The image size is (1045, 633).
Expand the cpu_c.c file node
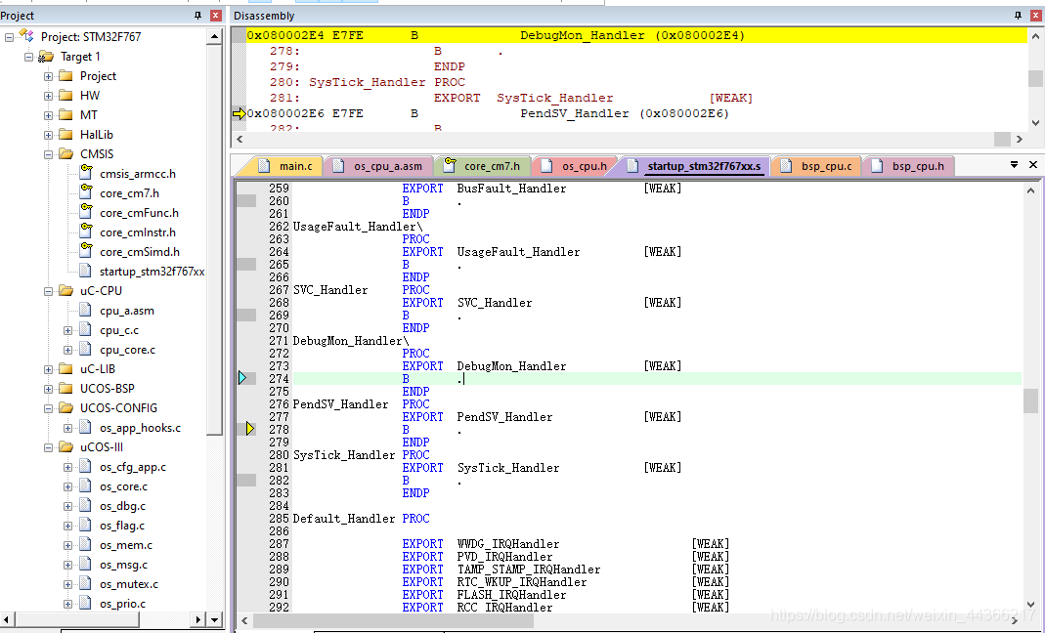(x=68, y=330)
